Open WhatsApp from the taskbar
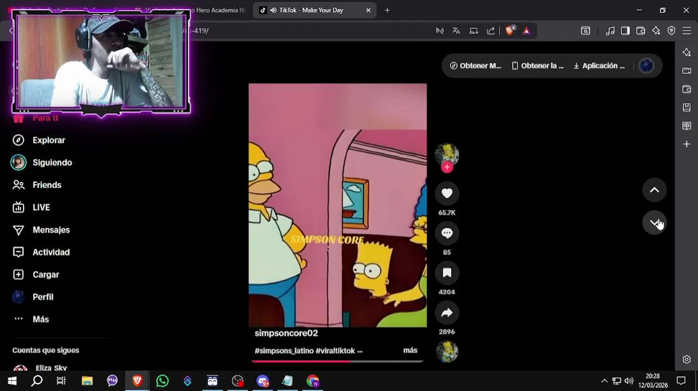 click(x=162, y=381)
